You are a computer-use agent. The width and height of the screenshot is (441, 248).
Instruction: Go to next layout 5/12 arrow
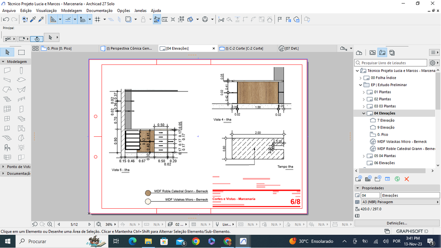[x=90, y=224]
